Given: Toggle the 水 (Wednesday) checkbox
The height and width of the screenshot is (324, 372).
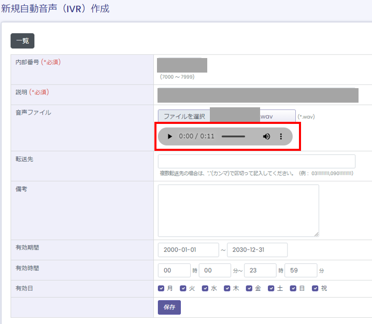Looking at the screenshot, I should tap(206, 288).
